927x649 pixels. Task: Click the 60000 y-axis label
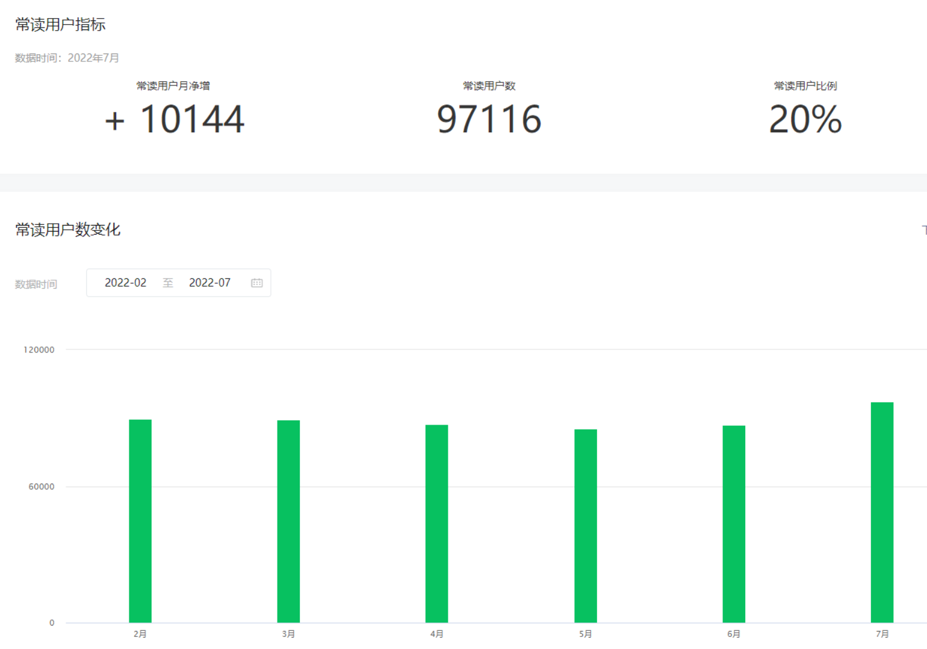[x=42, y=487]
